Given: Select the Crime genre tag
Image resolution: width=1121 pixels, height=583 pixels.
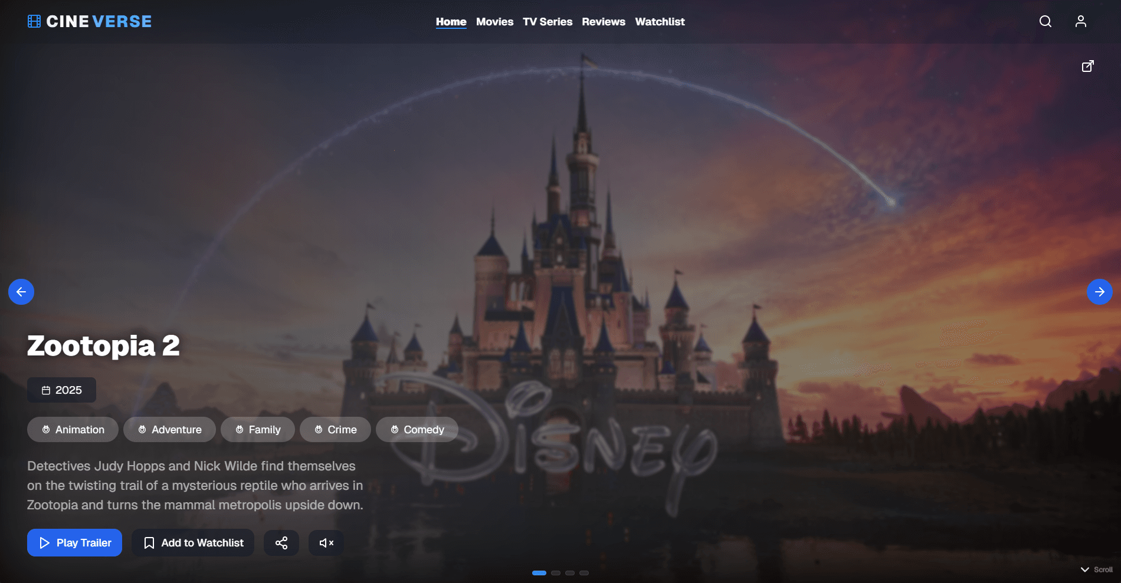Looking at the screenshot, I should click(x=335, y=430).
